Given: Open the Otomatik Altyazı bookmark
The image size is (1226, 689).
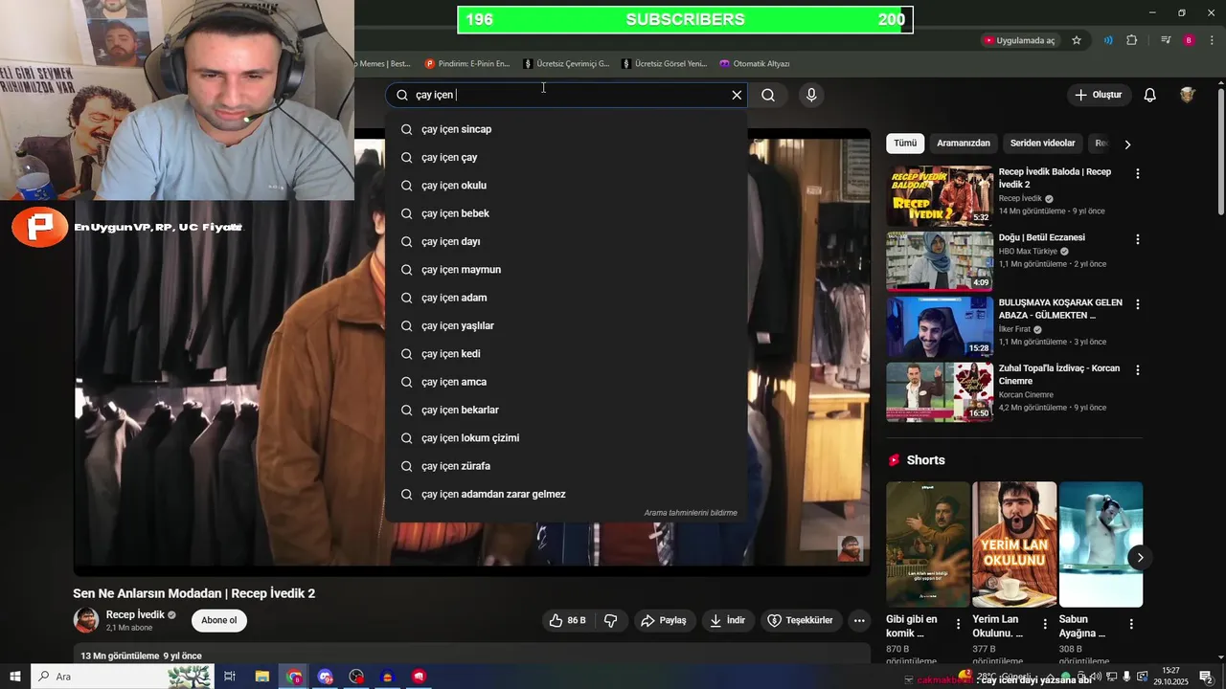Looking at the screenshot, I should pyautogui.click(x=755, y=64).
